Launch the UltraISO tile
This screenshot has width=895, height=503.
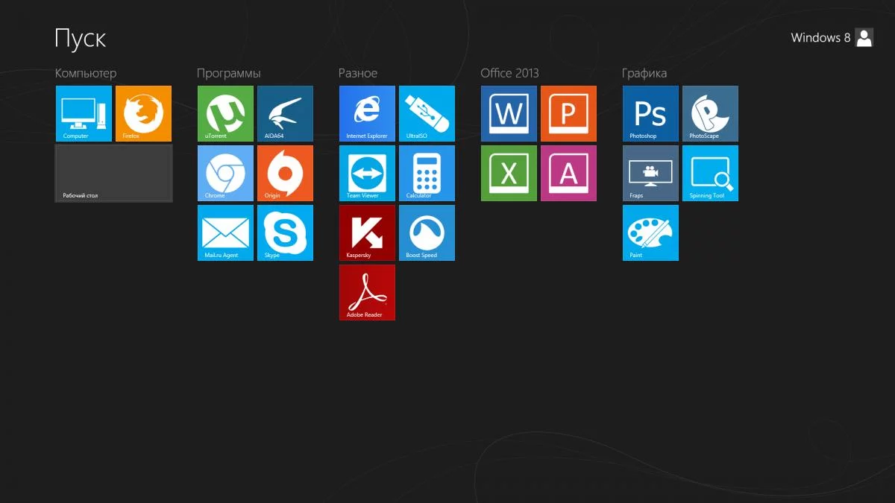[x=427, y=113]
